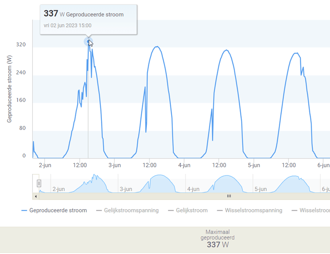Click the 320 y-axis tick label
This screenshot has width=330, height=254.
pos(21,44)
